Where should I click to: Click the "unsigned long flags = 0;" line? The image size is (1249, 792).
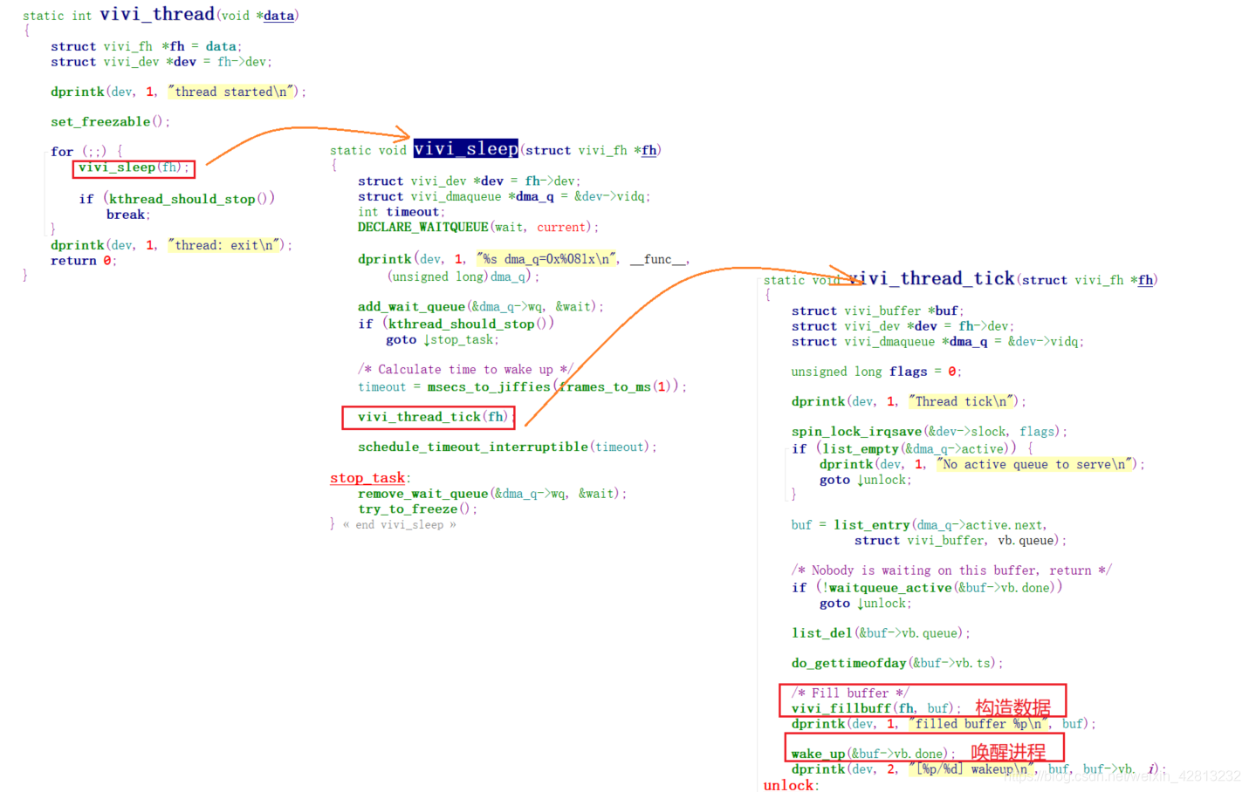[876, 372]
